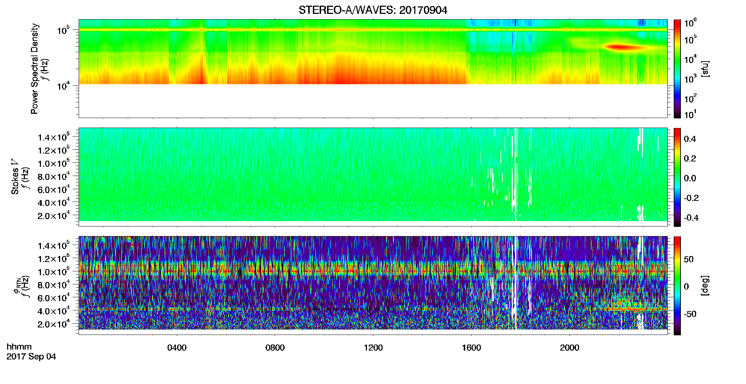Select the [sfu] colorbar unit label
Viewport: 746px width, 384px height.
pos(705,69)
